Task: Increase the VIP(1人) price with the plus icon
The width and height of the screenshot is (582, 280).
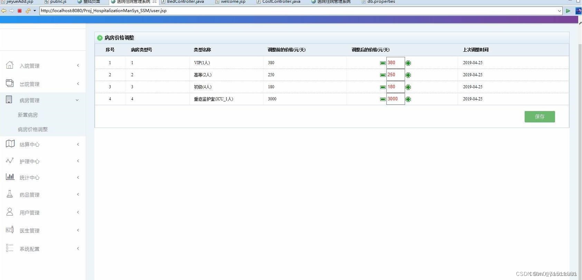Action: tap(408, 63)
